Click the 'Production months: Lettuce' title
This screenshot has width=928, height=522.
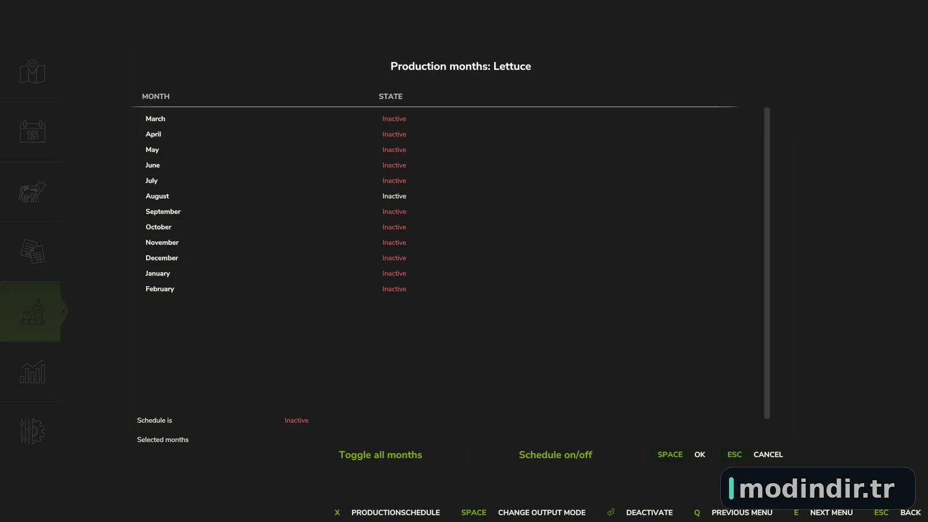pos(461,66)
